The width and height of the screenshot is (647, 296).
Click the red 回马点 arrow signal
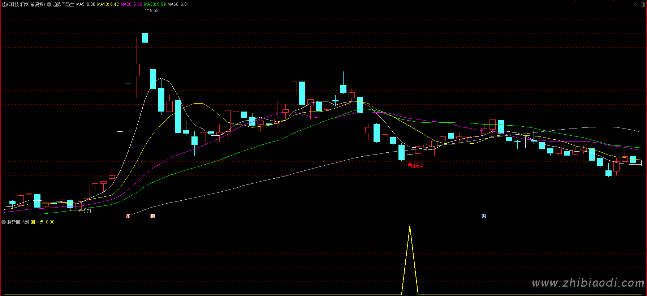click(x=410, y=165)
